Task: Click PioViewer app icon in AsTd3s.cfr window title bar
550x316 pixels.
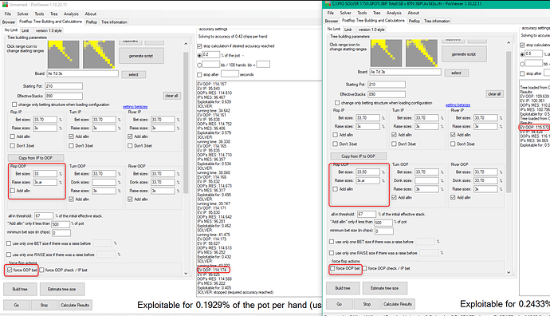Action: pyautogui.click(x=328, y=3)
